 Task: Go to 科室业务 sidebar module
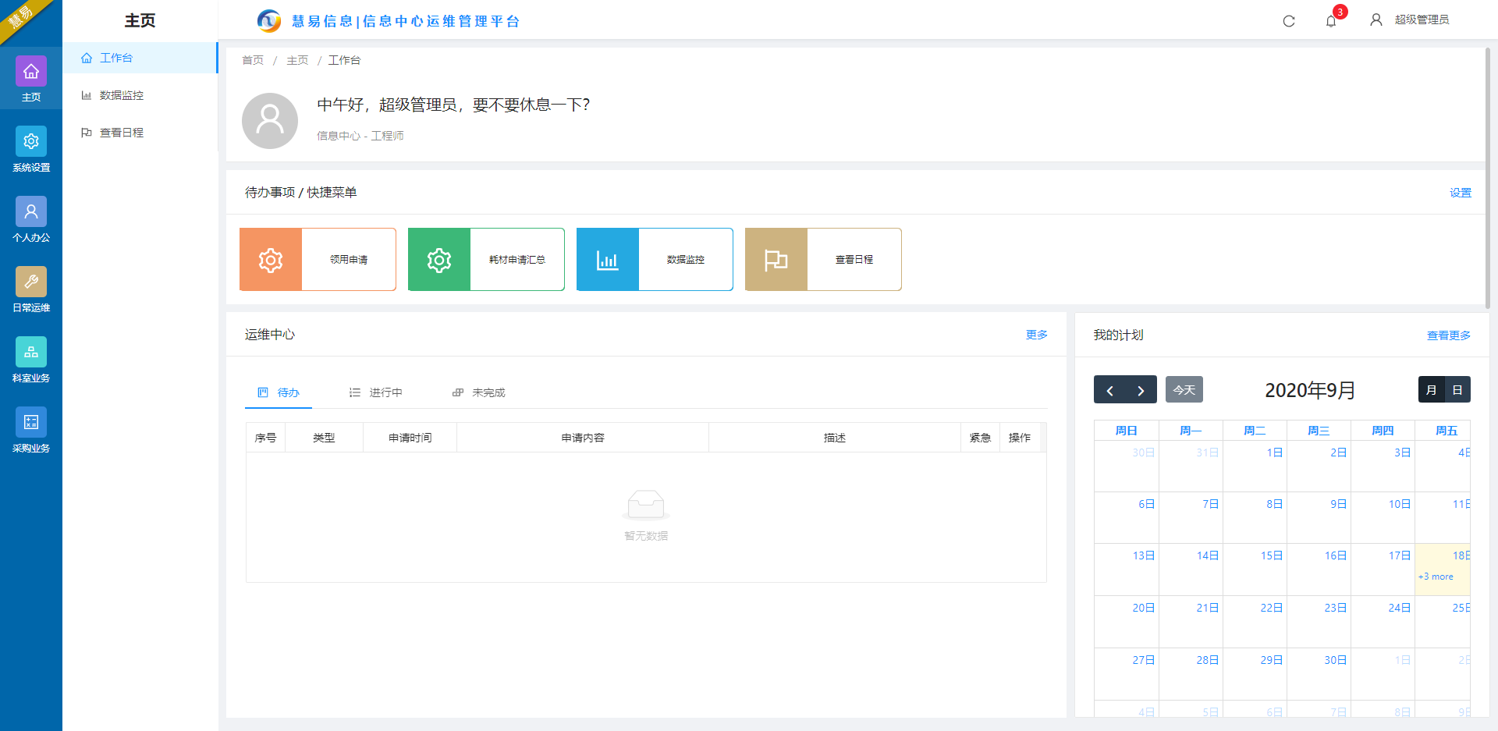pos(31,360)
